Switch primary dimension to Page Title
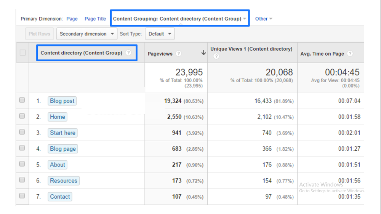 click(95, 19)
